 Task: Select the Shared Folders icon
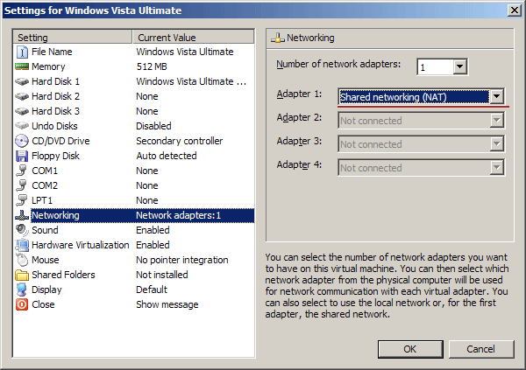click(23, 275)
